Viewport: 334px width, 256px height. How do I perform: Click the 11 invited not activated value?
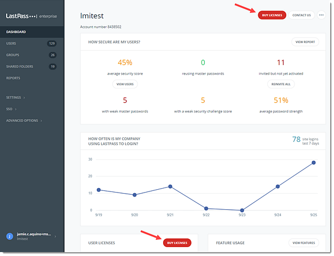pos(281,63)
